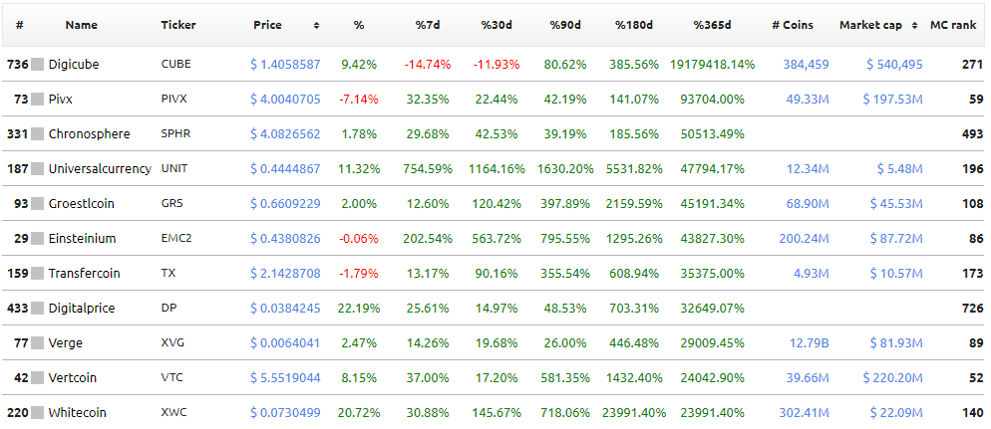Open the Pivx coin name
Screen dimensions: 991x429
point(60,100)
